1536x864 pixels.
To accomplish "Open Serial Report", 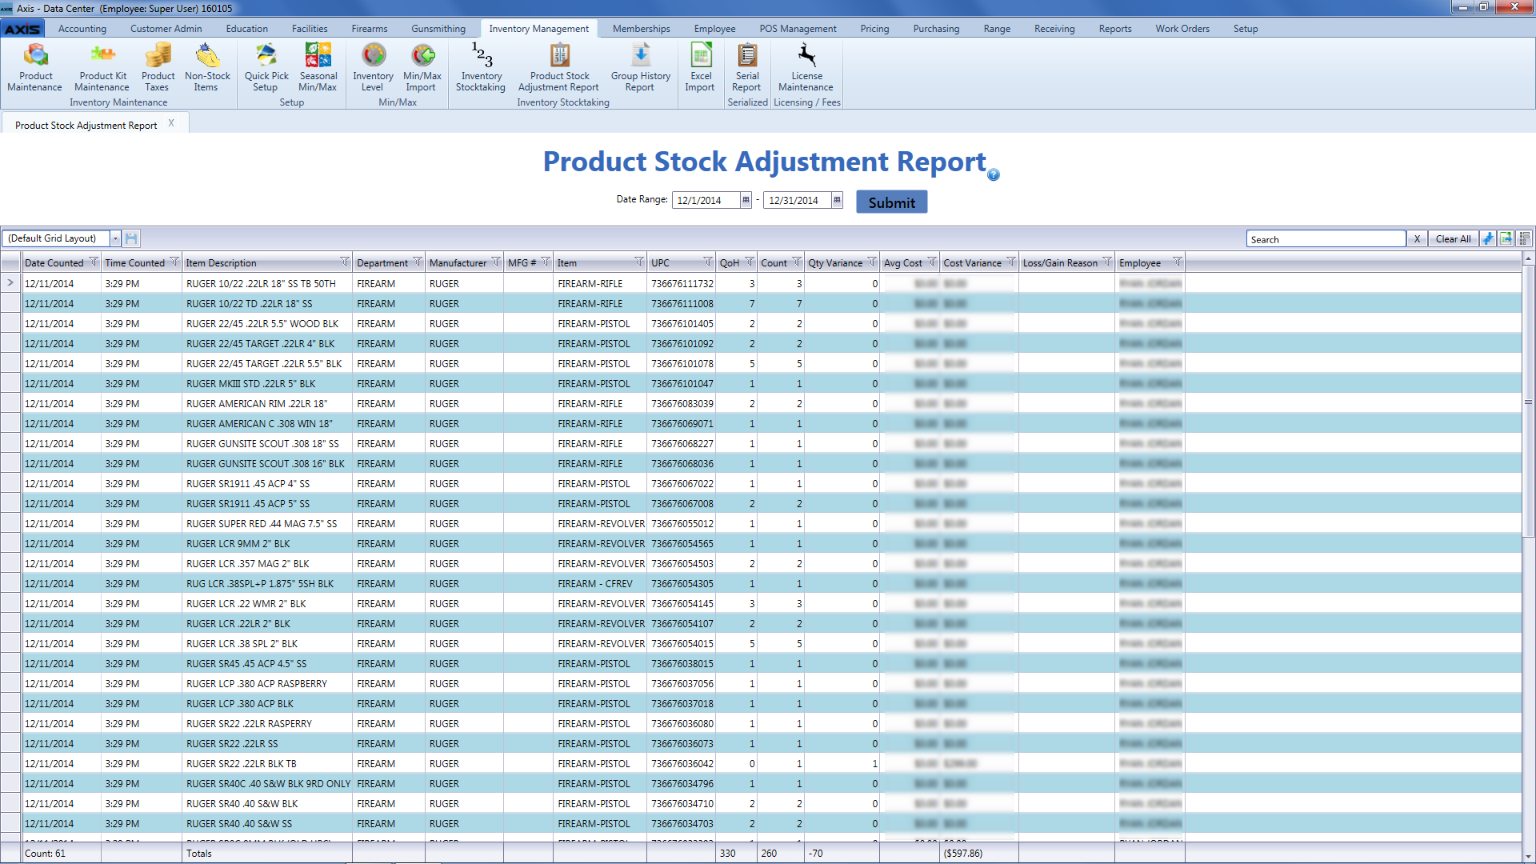I will [x=746, y=67].
